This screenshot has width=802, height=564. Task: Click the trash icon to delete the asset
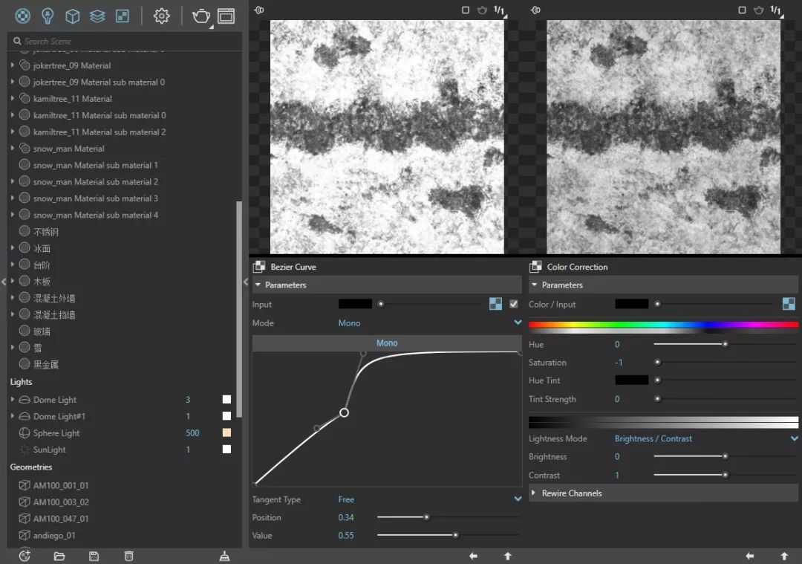click(x=129, y=556)
